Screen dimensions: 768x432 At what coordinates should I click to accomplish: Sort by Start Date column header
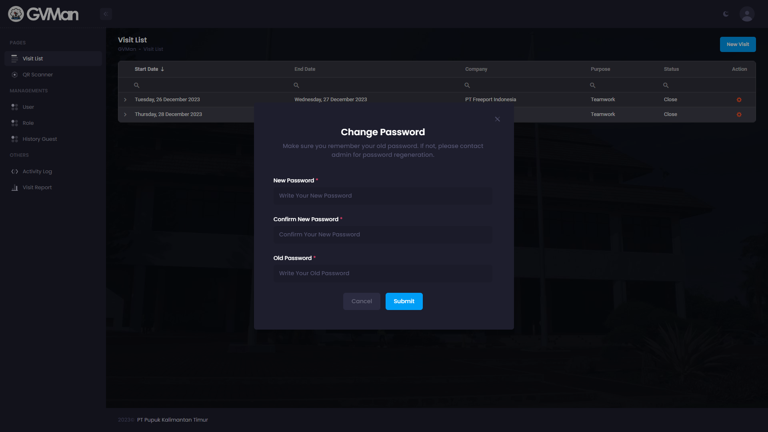149,69
